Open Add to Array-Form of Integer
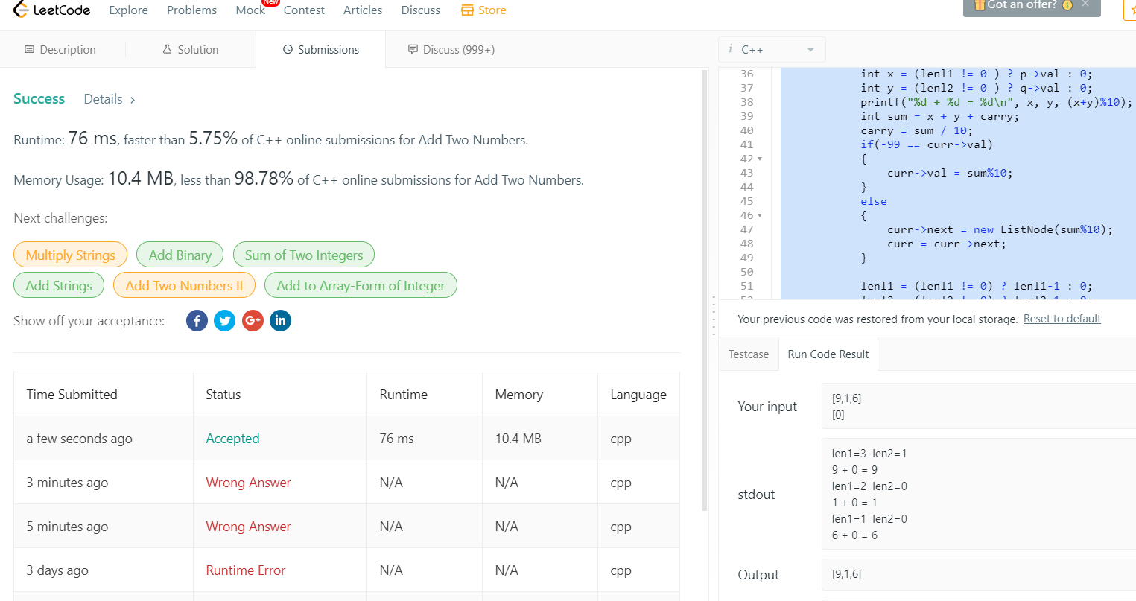1136x601 pixels. 361,285
